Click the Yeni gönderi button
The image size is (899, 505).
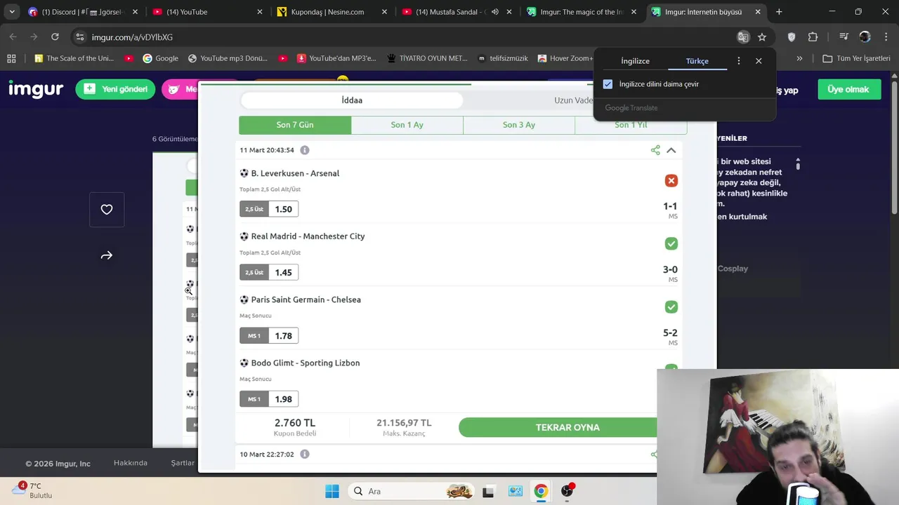tap(115, 89)
